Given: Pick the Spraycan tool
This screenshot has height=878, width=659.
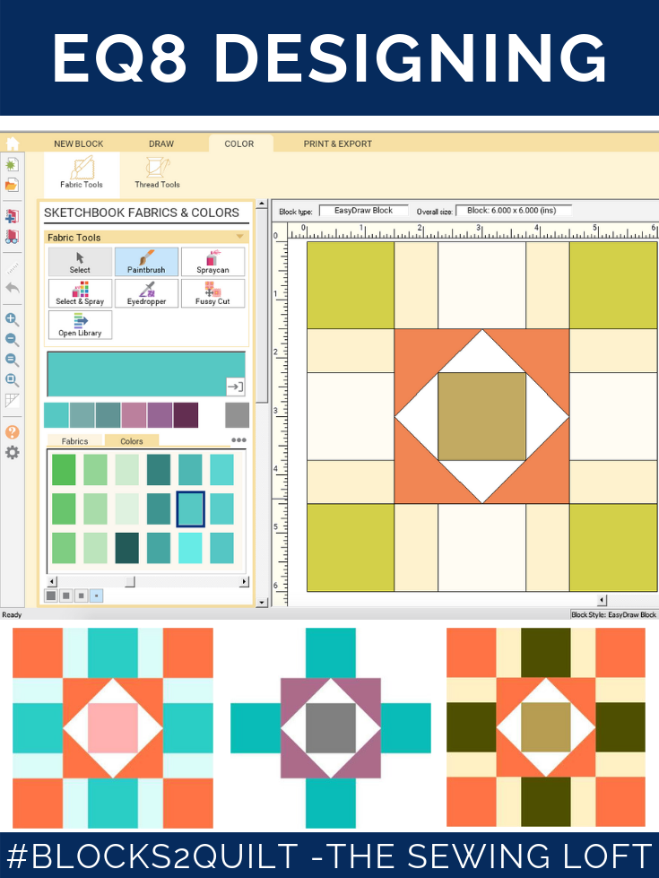Looking at the screenshot, I should 212,262.
